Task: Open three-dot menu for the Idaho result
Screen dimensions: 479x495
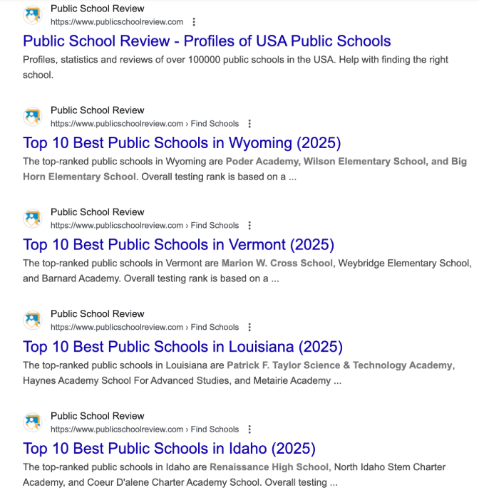Action: click(249, 429)
